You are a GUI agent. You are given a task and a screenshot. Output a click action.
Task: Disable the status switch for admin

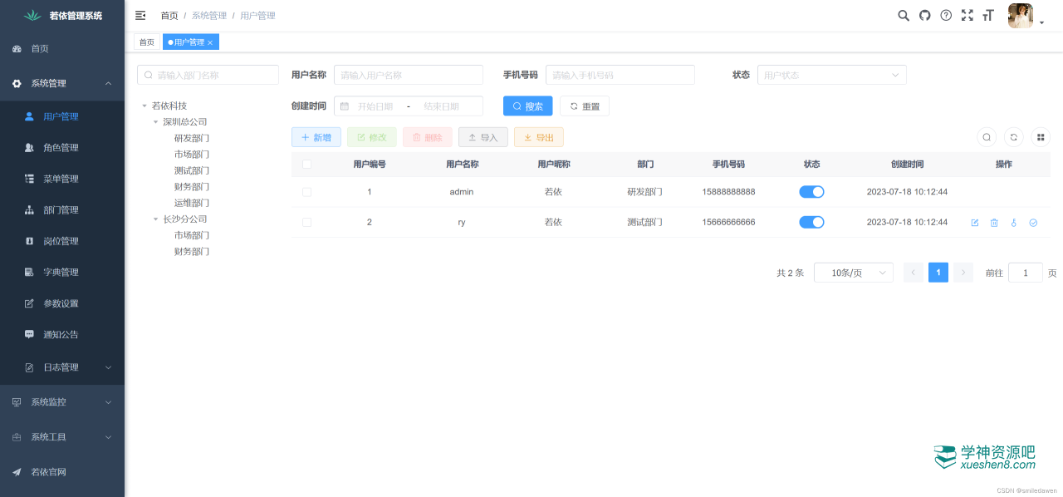pyautogui.click(x=811, y=192)
